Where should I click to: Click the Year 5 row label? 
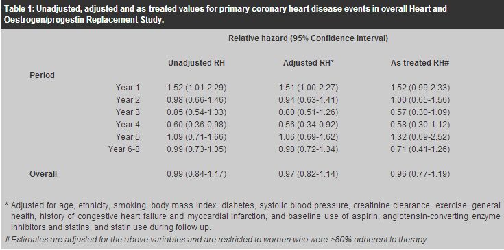tap(128, 137)
